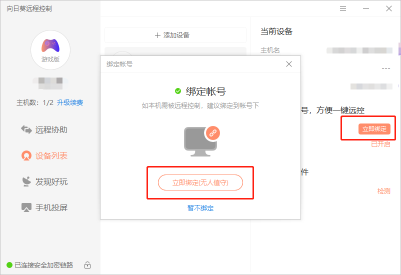Open the hamburger menu in title bar

[343, 8]
